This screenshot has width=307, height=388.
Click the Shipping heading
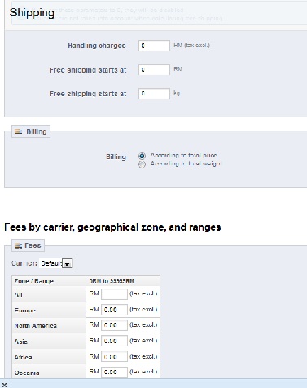[32, 13]
